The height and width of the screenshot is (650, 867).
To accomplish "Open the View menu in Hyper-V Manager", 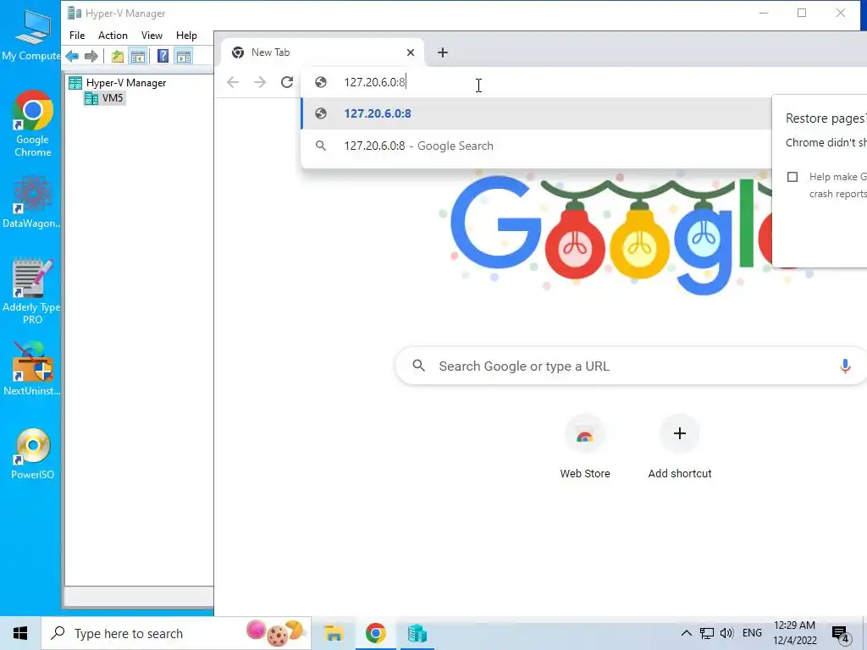I will [152, 36].
